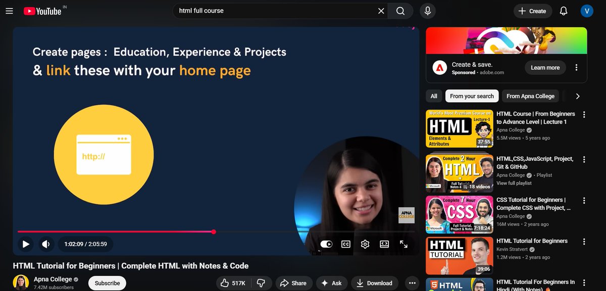Viewport: 606px width, 291px height.
Task: Open CSS Tutorial for Beginners title
Action: coord(534,204)
